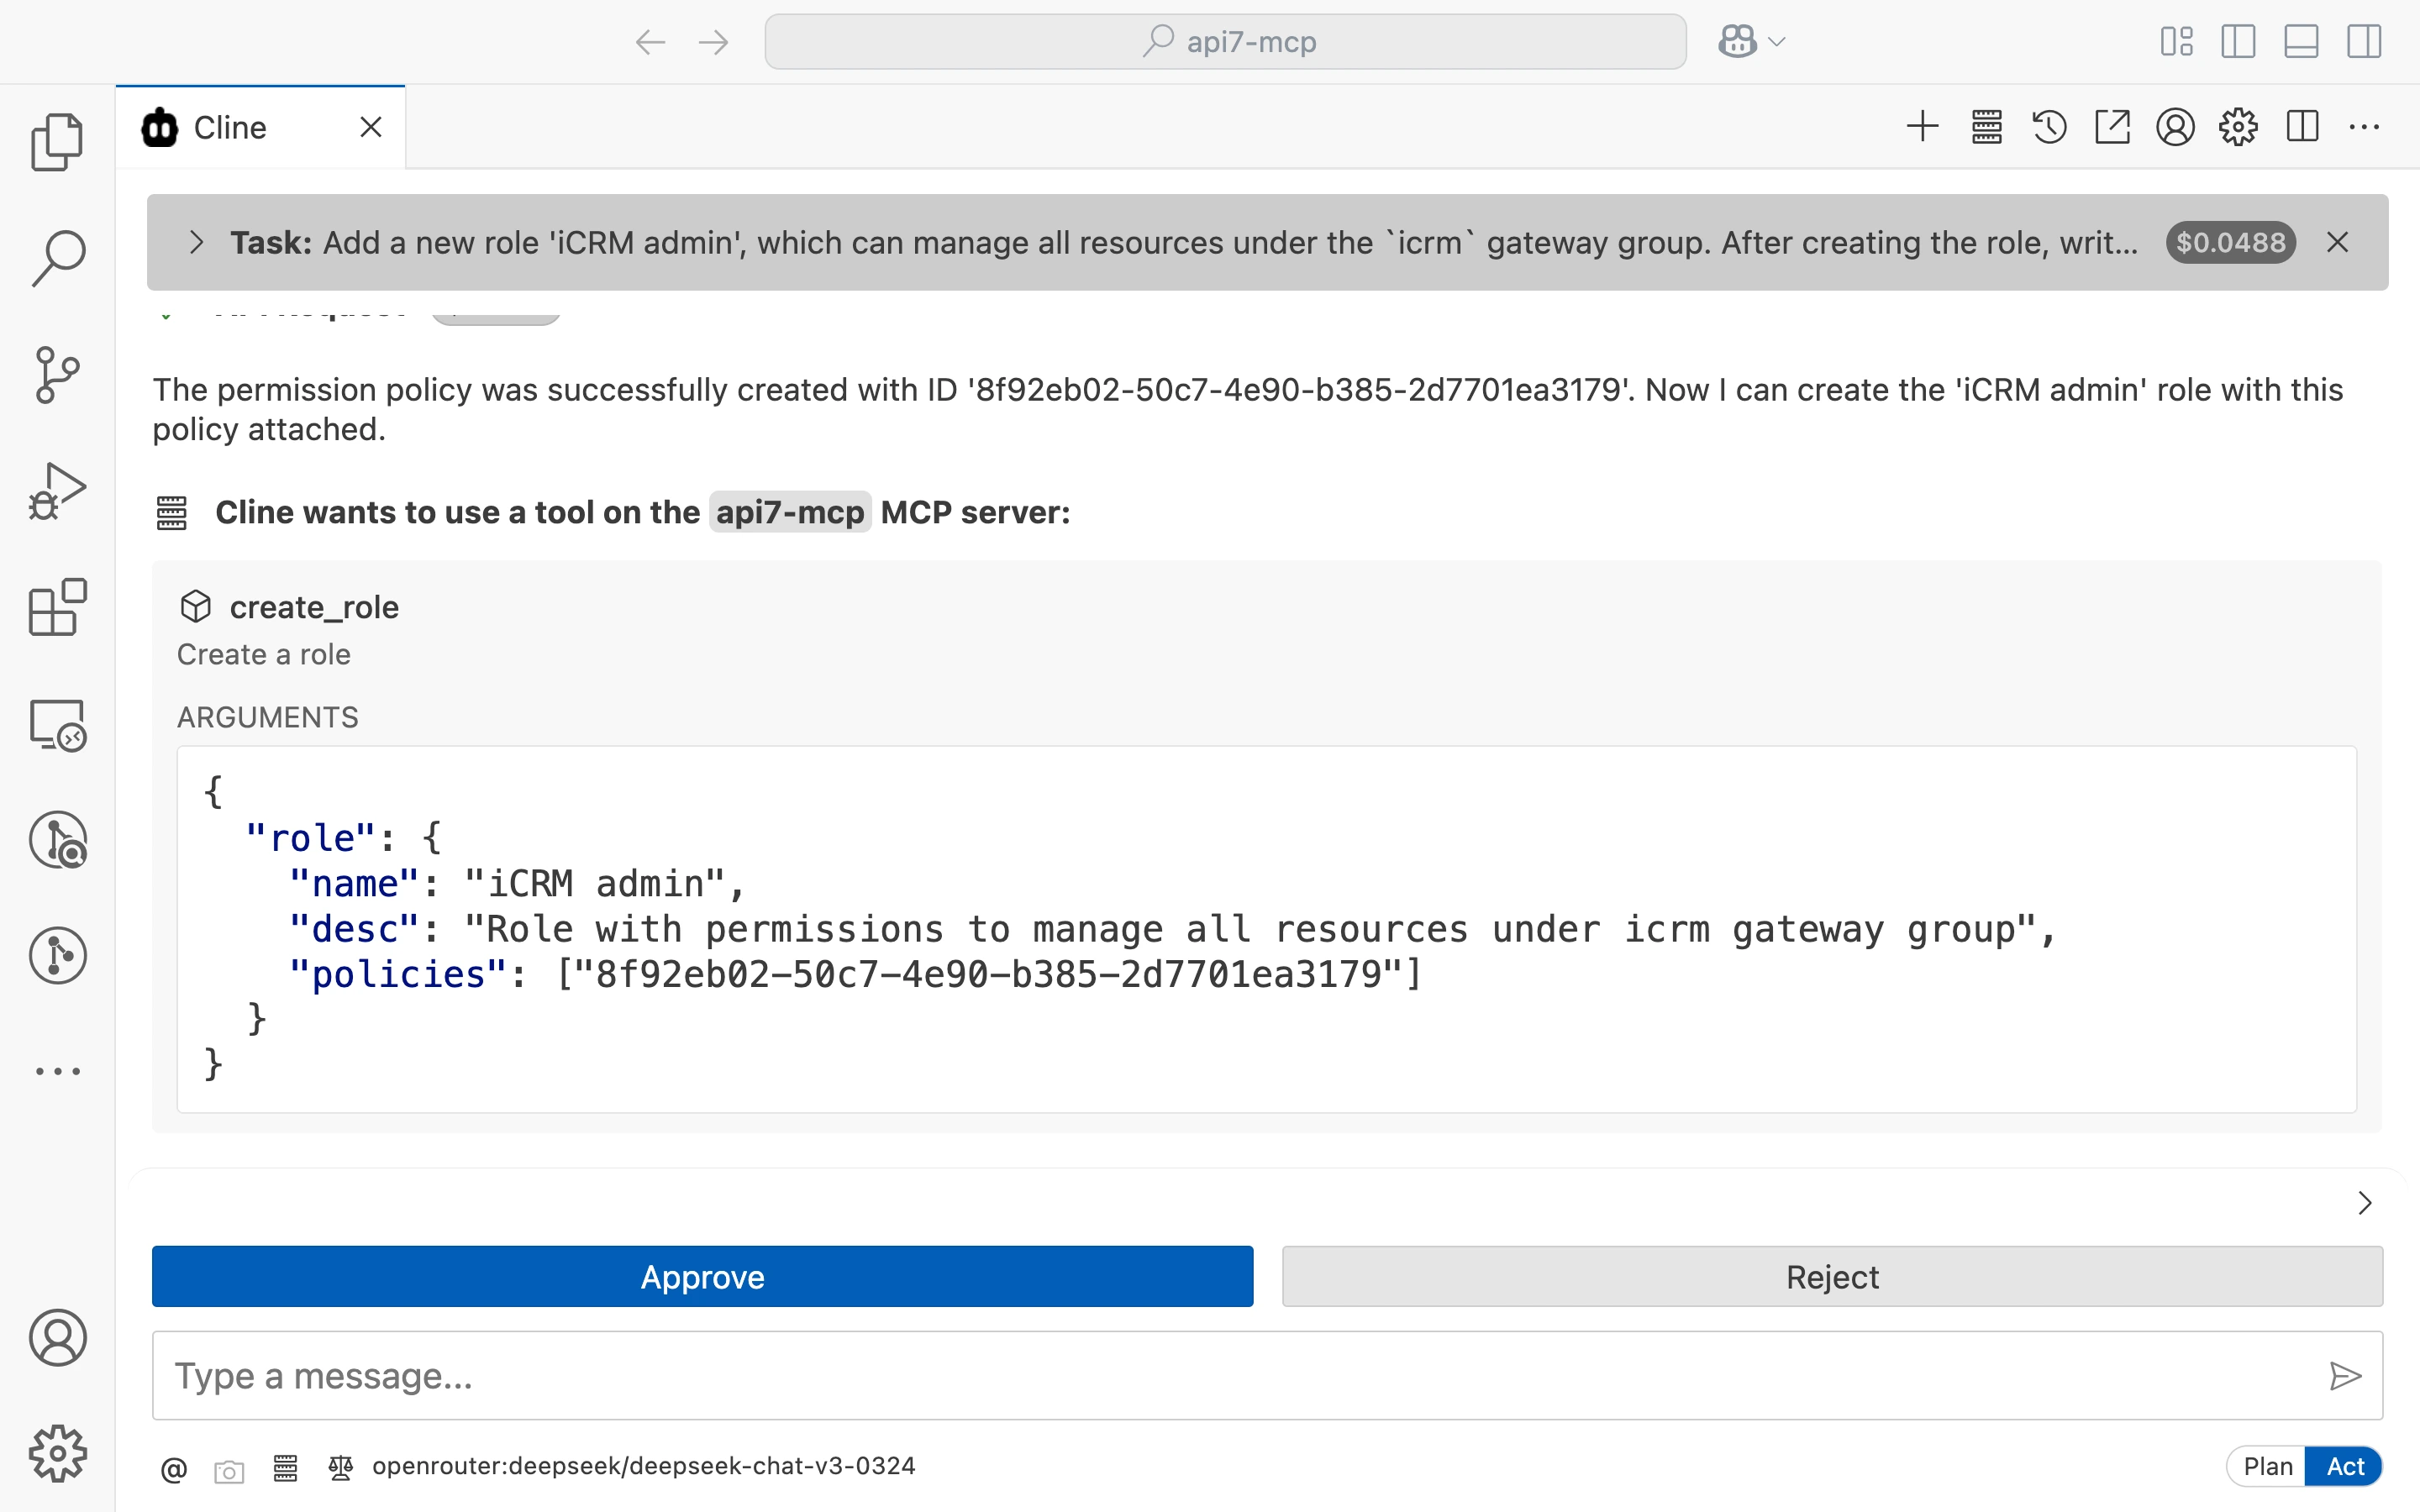Viewport: 2420px width, 1512px height.
Task: Approve the create_role tool call
Action: point(702,1277)
